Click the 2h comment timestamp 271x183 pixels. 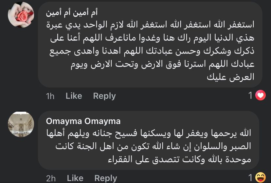pos(51,178)
